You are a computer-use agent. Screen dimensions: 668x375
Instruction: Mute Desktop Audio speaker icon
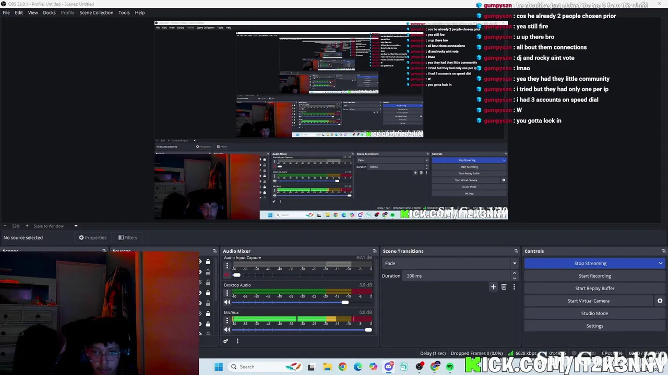[x=227, y=302]
